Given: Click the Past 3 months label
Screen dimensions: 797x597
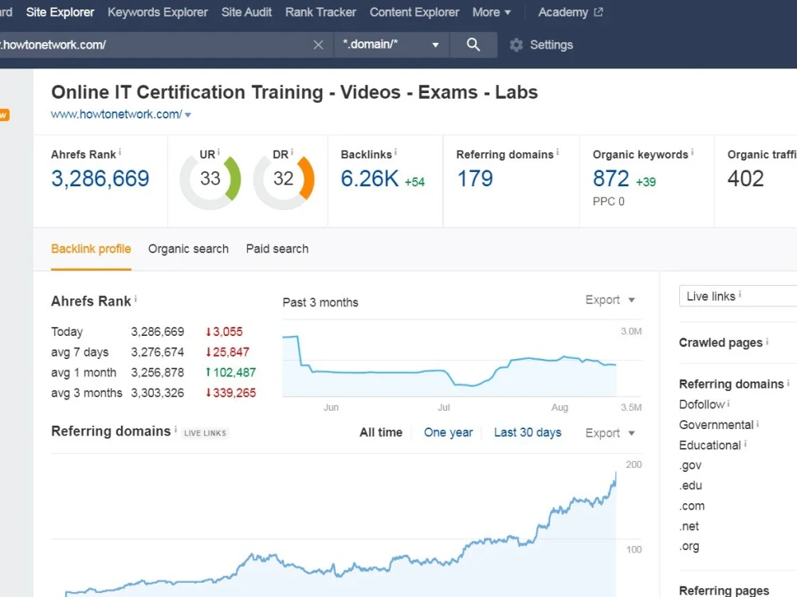Looking at the screenshot, I should click(320, 302).
